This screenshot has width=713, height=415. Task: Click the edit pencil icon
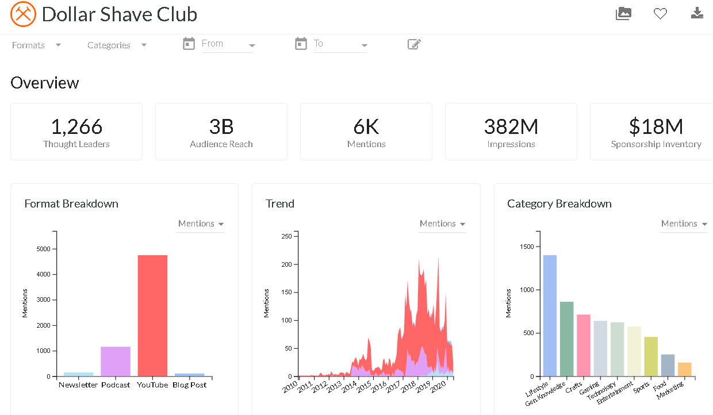coord(414,44)
